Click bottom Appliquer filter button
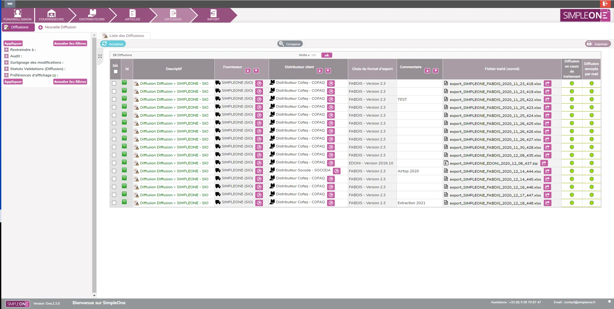The width and height of the screenshot is (614, 309). pos(13,82)
